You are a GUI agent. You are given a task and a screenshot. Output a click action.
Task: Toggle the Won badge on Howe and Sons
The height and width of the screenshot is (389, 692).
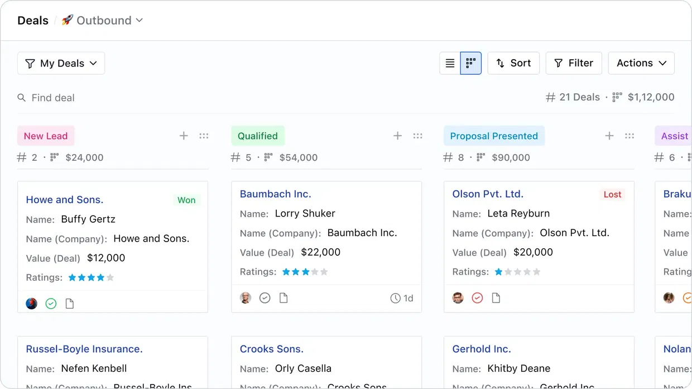pyautogui.click(x=186, y=200)
